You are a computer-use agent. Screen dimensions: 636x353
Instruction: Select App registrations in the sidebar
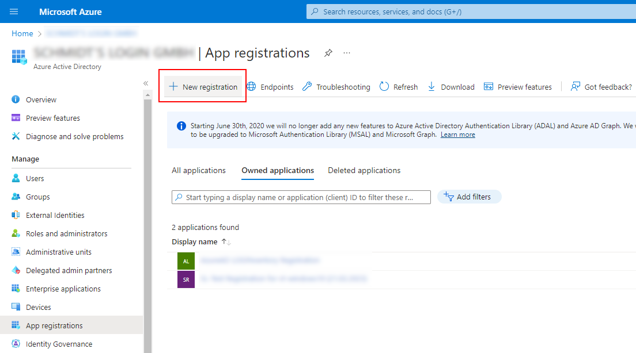pyautogui.click(x=71, y=325)
